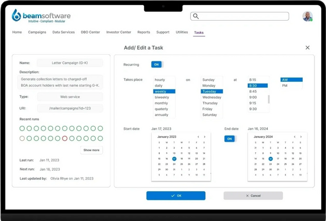Toggle the Recurring switch off
Image resolution: width=326 pixels, height=221 pixels.
pos(156,64)
